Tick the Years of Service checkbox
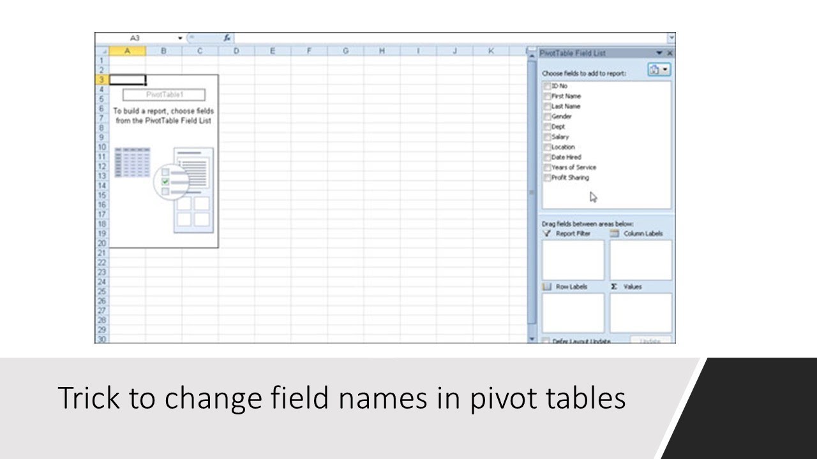Image resolution: width=817 pixels, height=459 pixels. [x=547, y=168]
